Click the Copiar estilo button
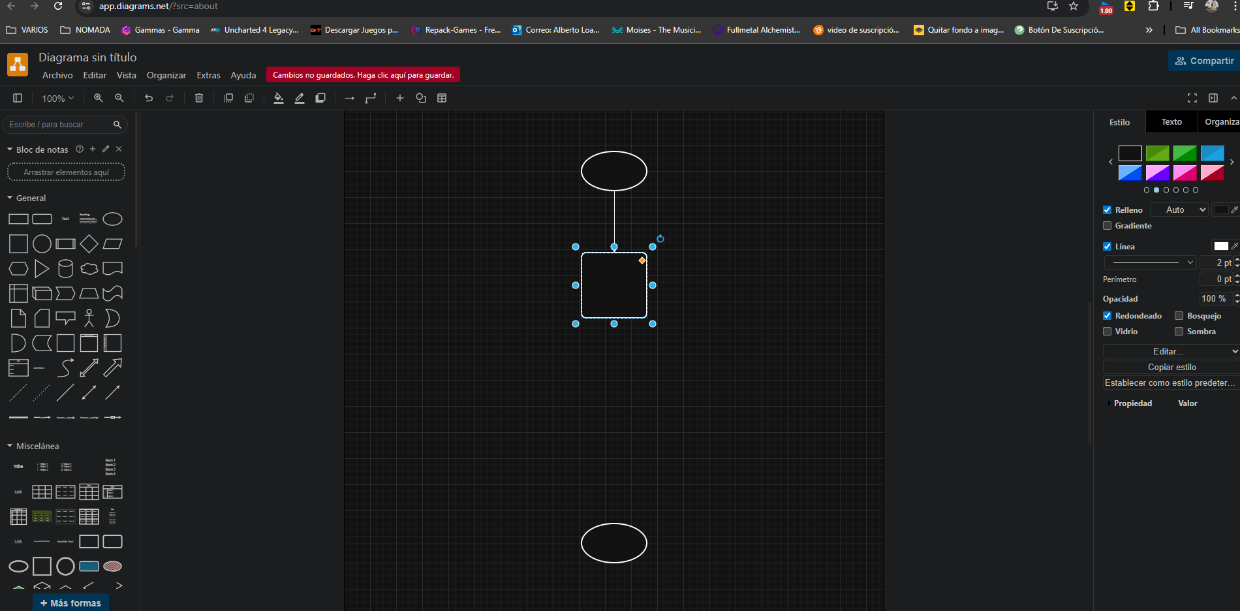Image resolution: width=1240 pixels, height=611 pixels. [1171, 367]
